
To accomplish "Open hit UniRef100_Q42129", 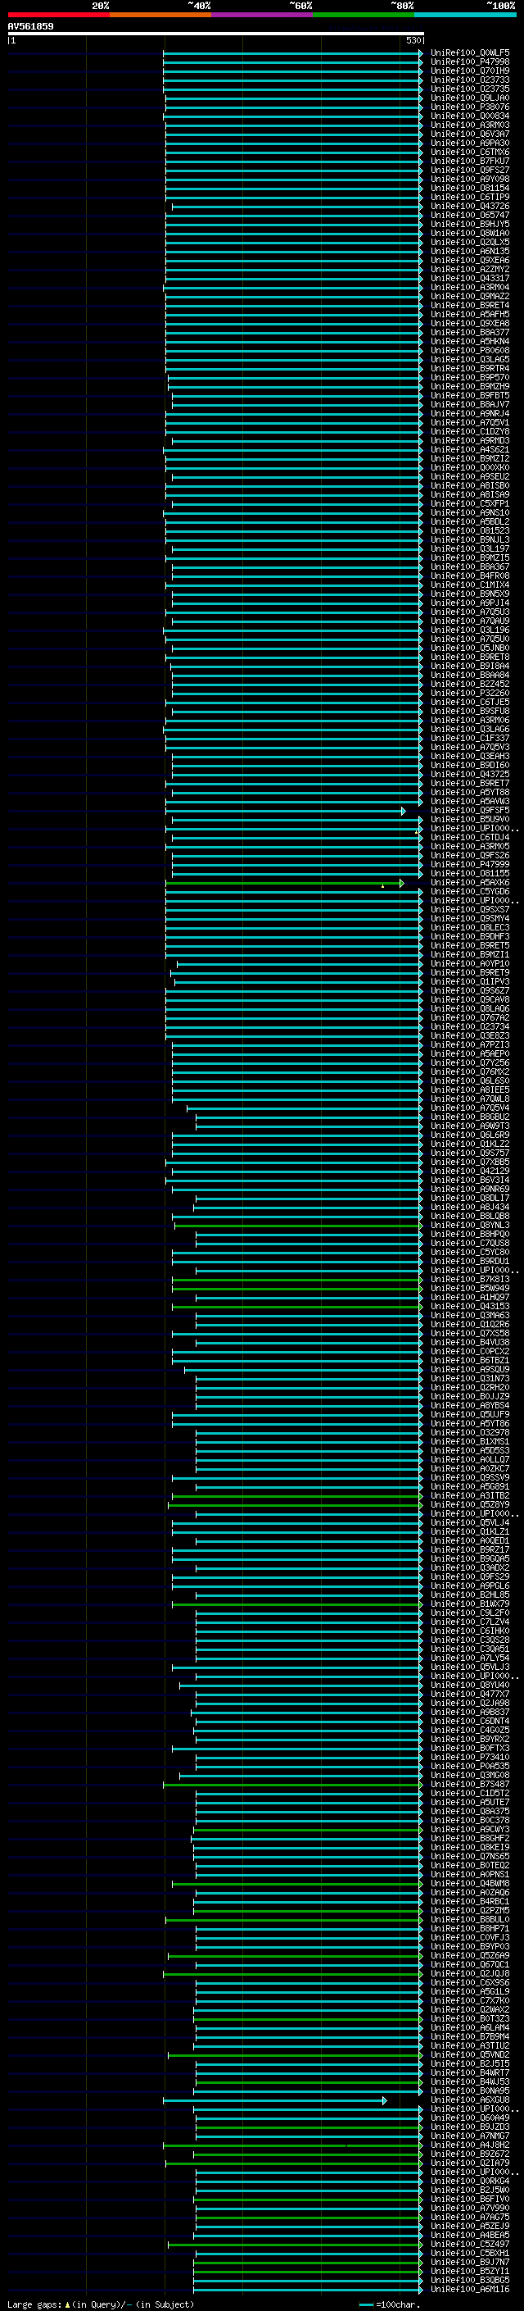I will tap(470, 1171).
